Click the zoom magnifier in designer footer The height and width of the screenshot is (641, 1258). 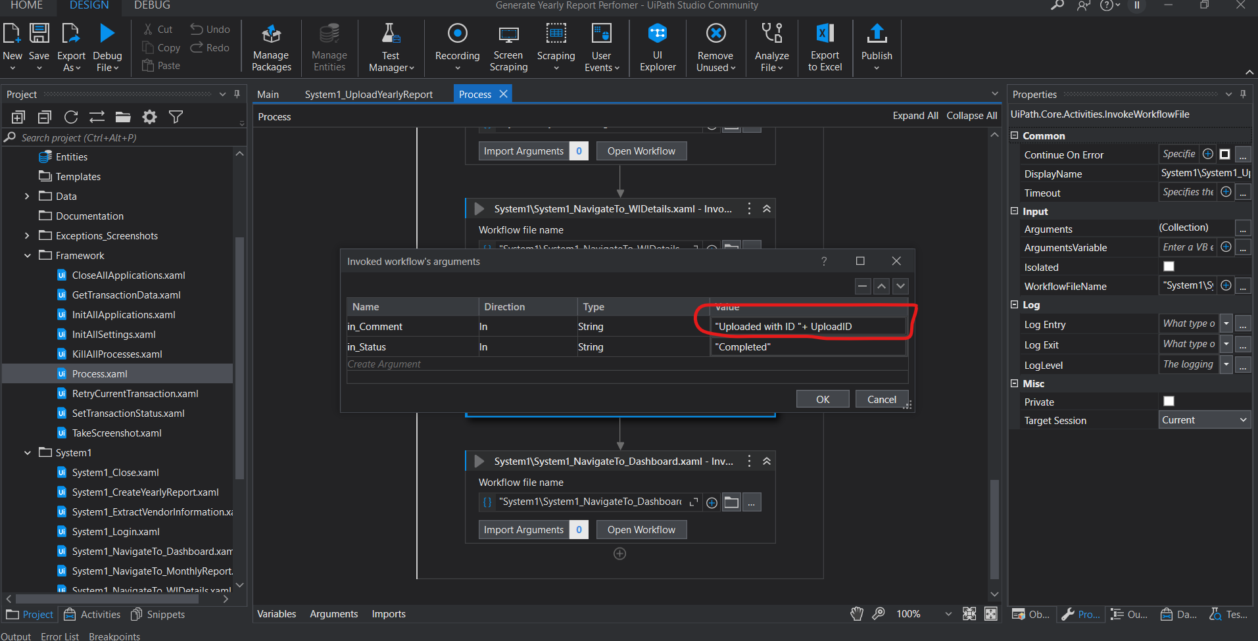(x=879, y=614)
